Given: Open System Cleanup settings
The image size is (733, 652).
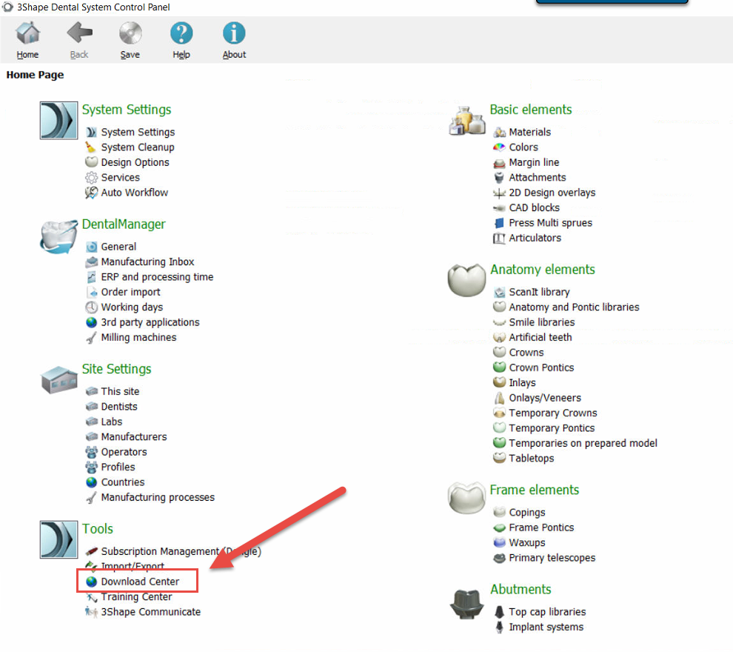Looking at the screenshot, I should tap(138, 147).
